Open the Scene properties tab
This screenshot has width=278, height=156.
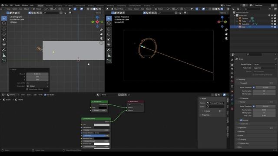pos(232,77)
